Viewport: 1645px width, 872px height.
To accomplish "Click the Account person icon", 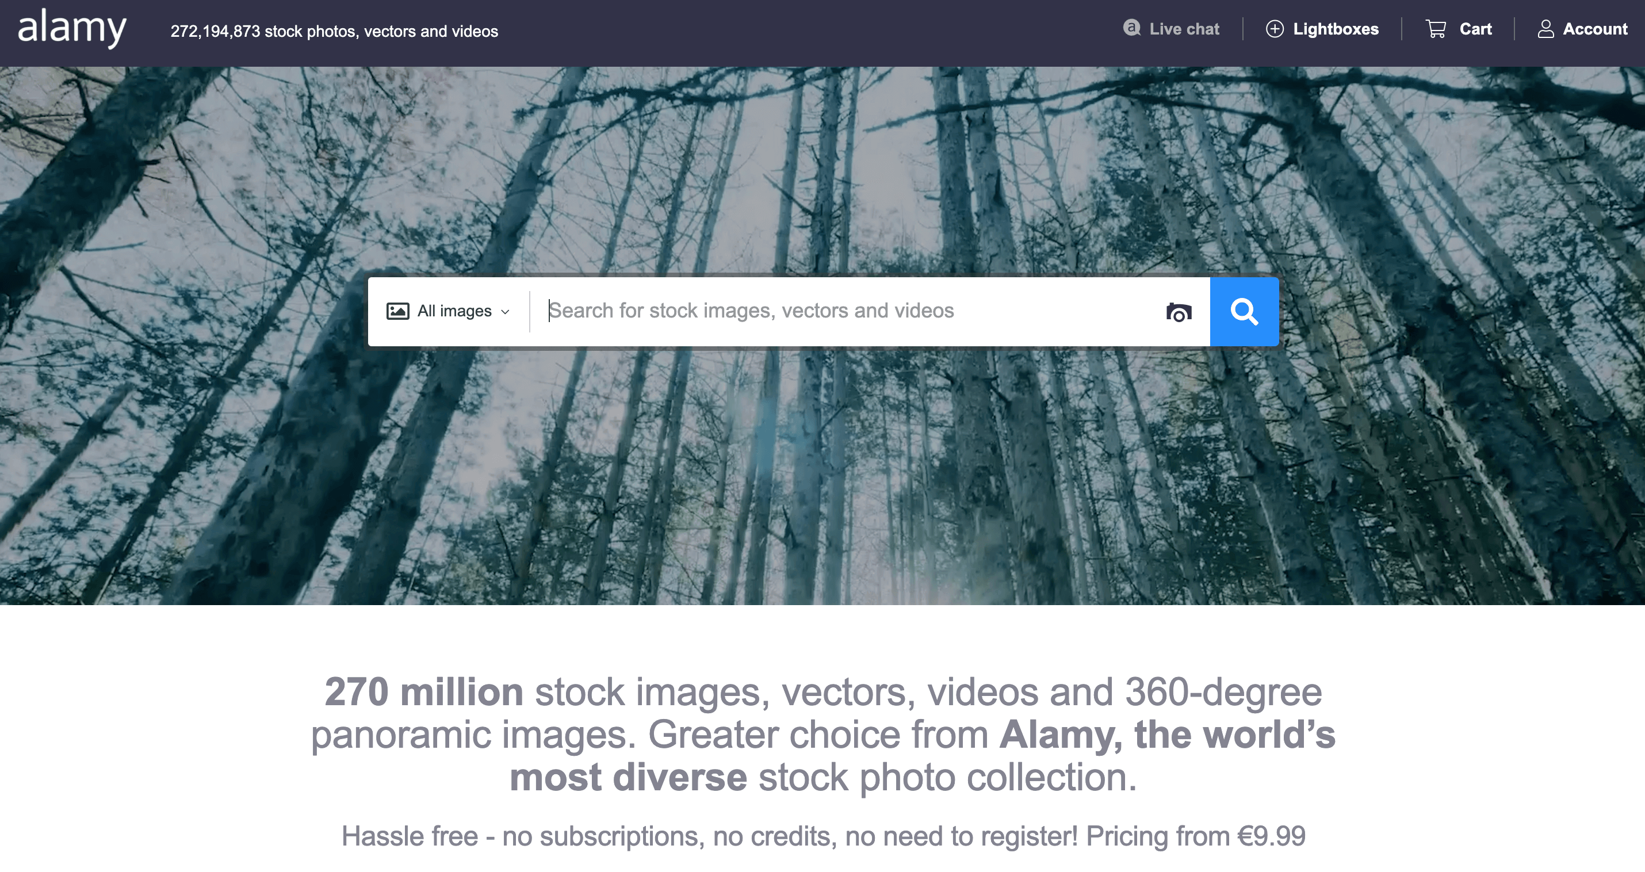I will coord(1545,29).
